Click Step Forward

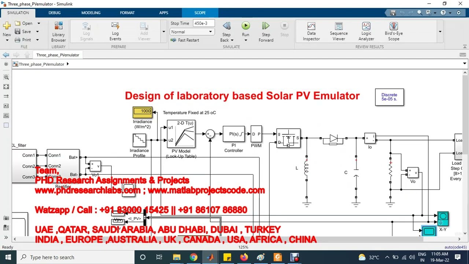tap(266, 32)
